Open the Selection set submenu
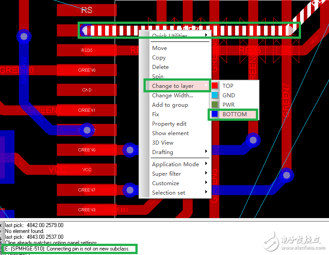The width and height of the screenshot is (329, 255). [x=180, y=192]
